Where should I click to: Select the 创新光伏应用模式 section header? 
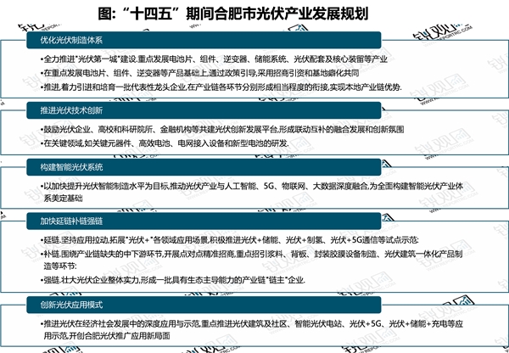pos(204,305)
